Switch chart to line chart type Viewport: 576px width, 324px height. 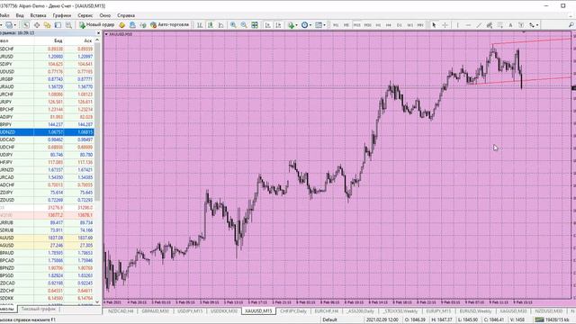click(x=220, y=25)
